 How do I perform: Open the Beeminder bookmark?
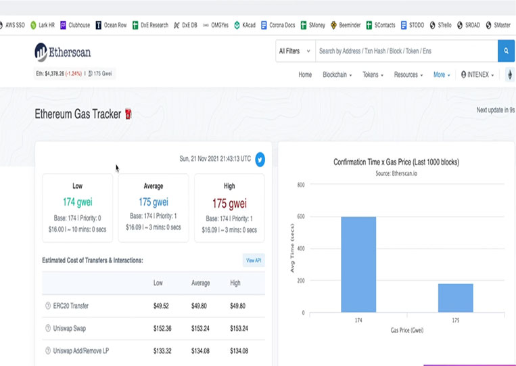point(346,25)
